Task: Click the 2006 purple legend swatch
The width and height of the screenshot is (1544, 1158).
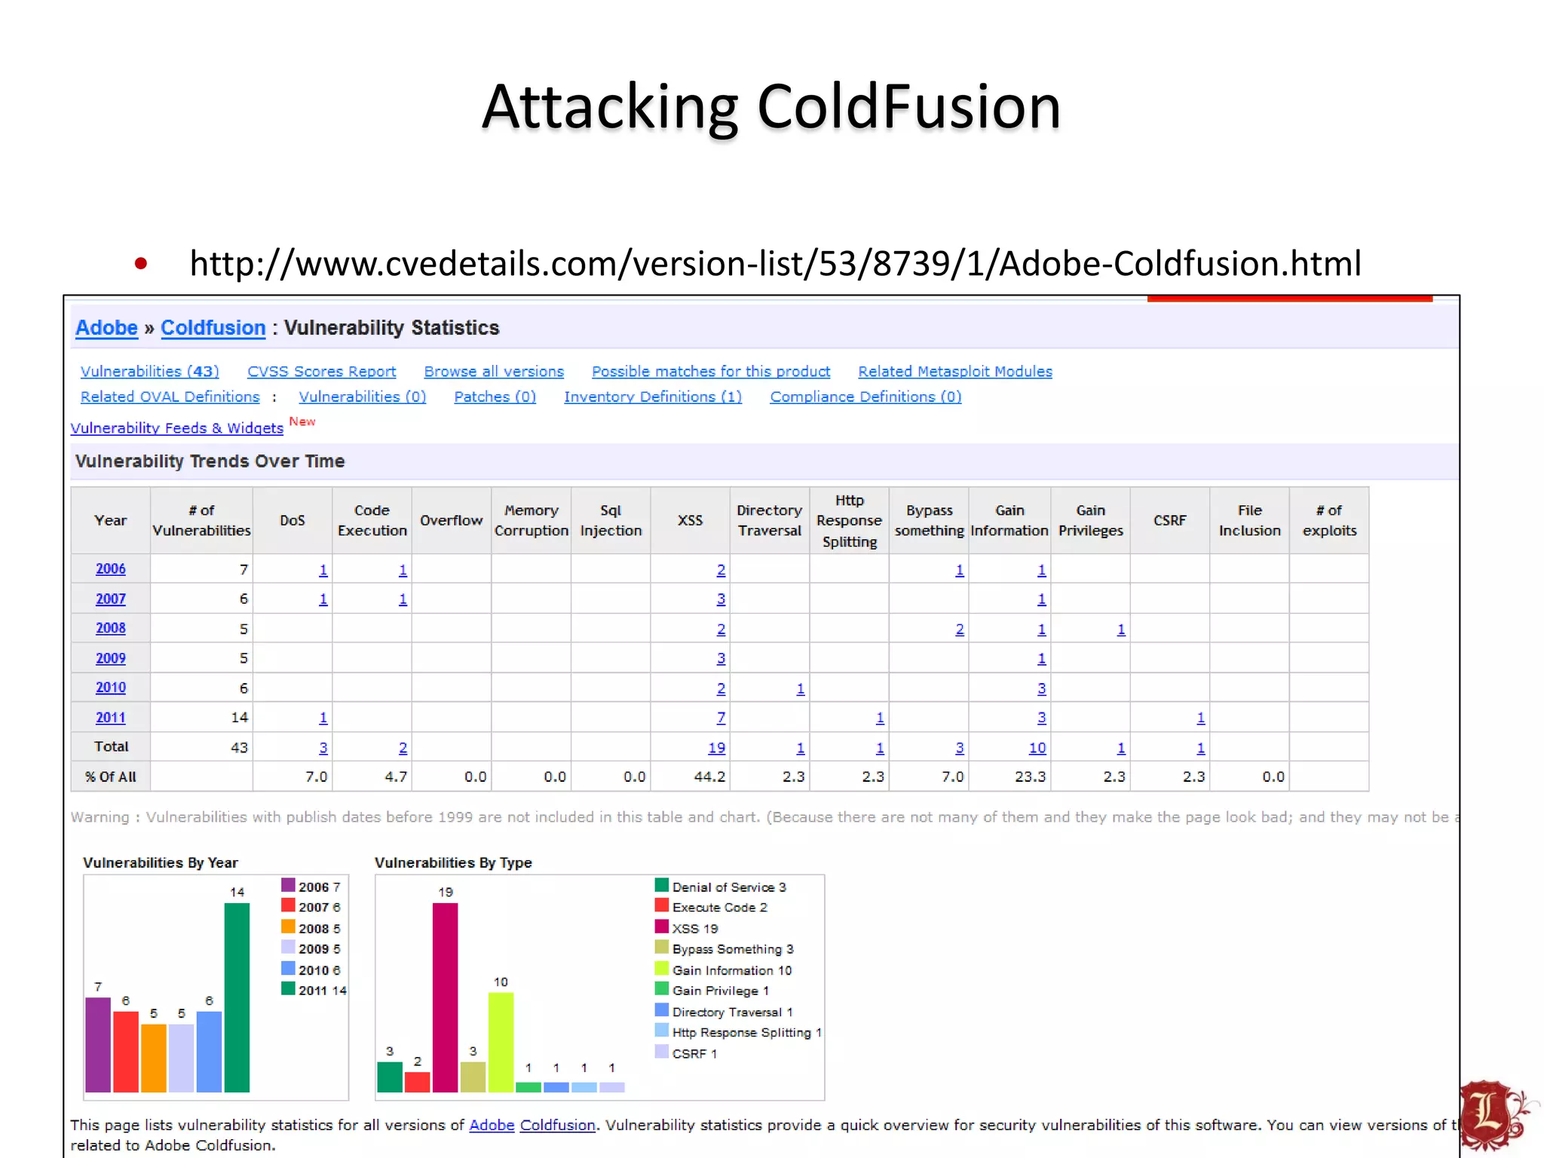Action: point(288,884)
